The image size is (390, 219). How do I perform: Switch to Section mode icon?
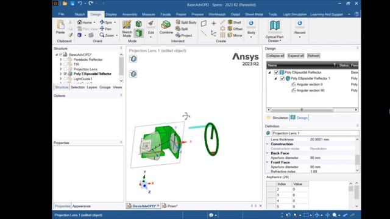click(x=139, y=24)
